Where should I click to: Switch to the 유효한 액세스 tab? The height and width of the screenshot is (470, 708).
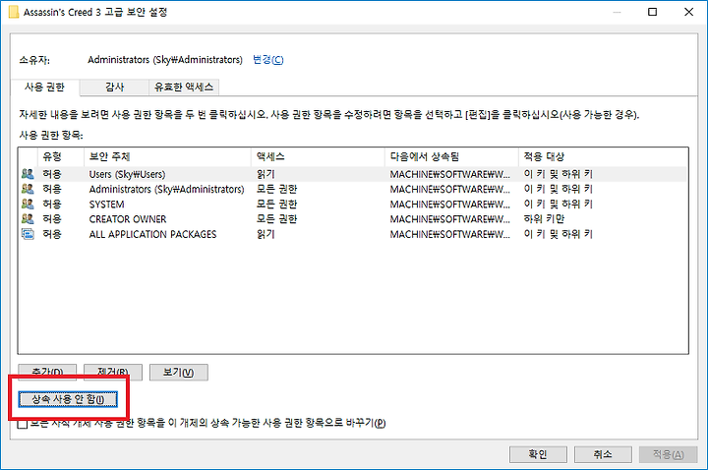[184, 88]
